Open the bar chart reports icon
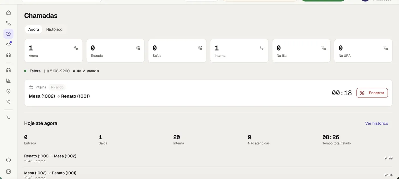 coord(9,81)
